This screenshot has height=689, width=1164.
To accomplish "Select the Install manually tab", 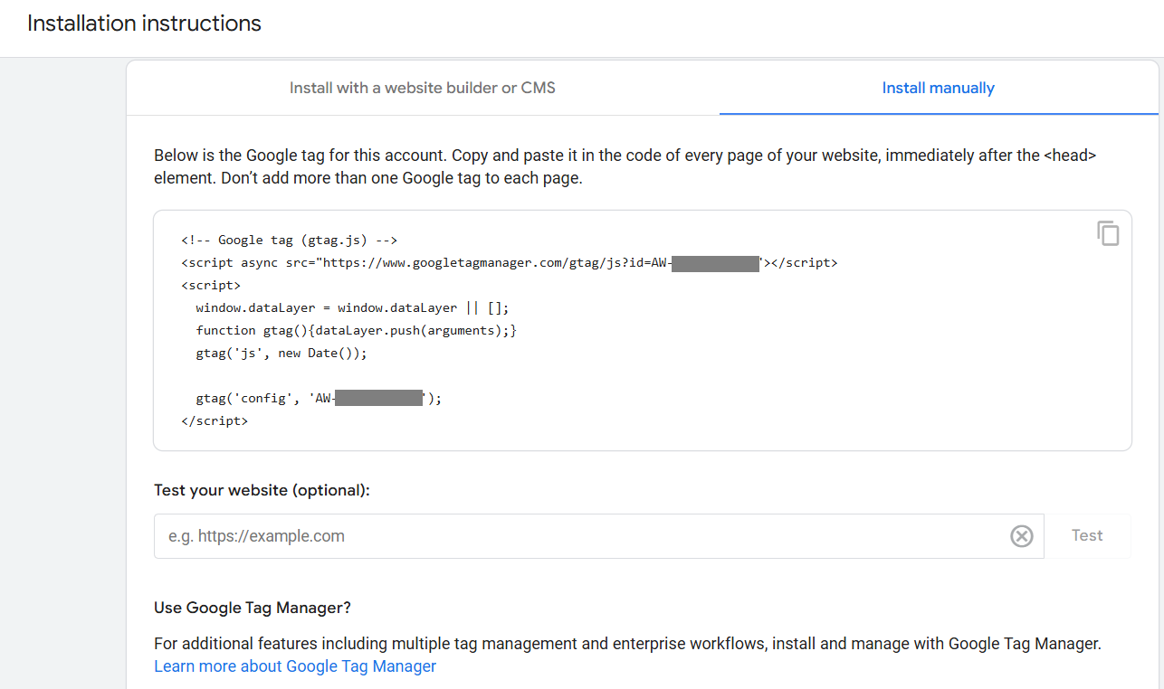I will coord(938,88).
